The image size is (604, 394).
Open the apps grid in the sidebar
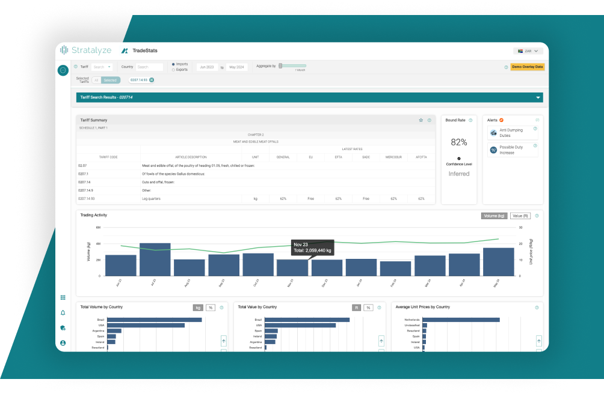pyautogui.click(x=63, y=297)
